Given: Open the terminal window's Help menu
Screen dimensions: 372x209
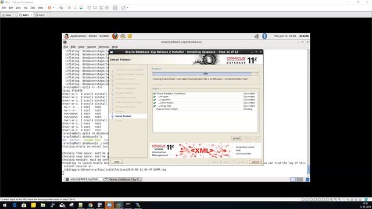Looking at the screenshot, I should tap(115, 47).
